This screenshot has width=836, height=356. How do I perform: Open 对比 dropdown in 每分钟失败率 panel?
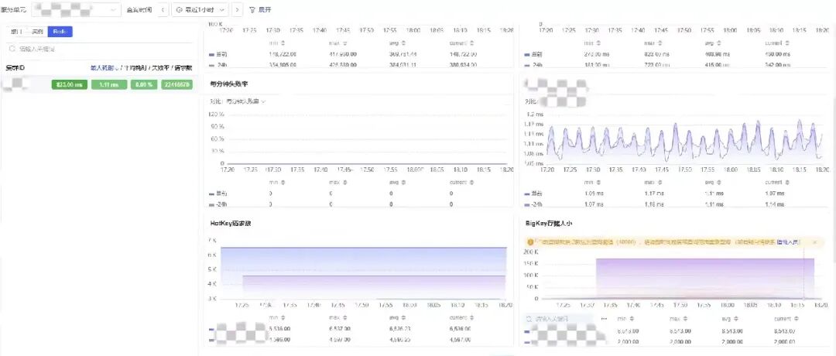[x=246, y=101]
